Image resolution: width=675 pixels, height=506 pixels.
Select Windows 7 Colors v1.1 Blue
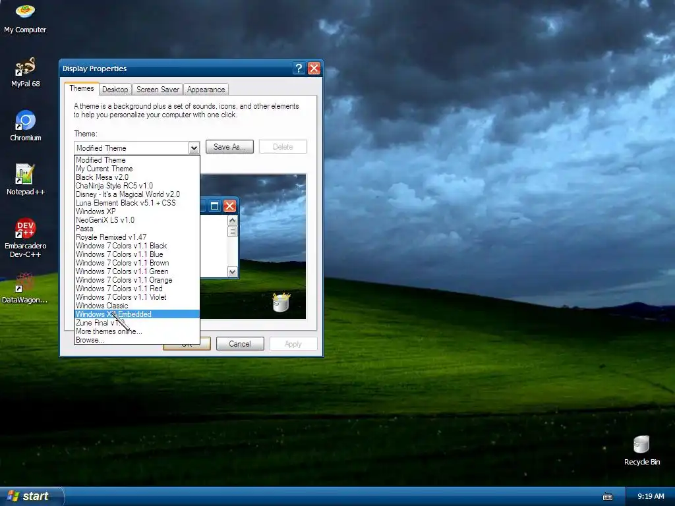(137, 254)
